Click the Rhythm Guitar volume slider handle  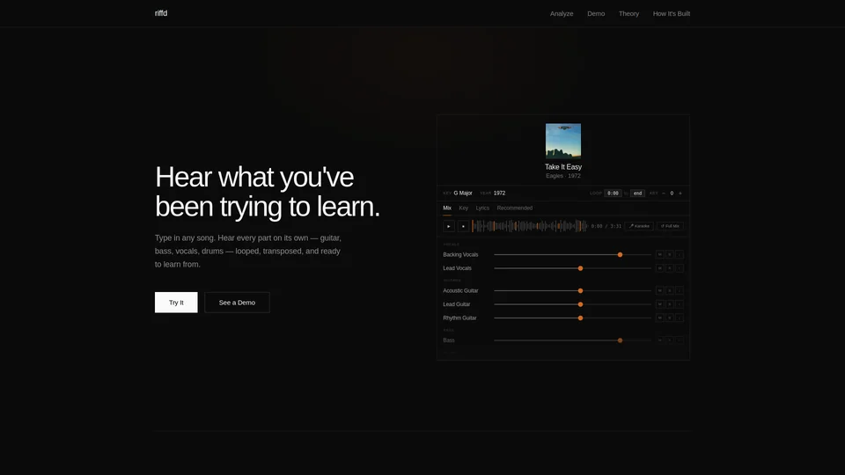point(580,318)
